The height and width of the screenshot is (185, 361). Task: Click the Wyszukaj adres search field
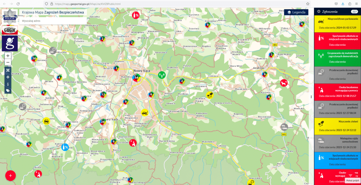53,21
